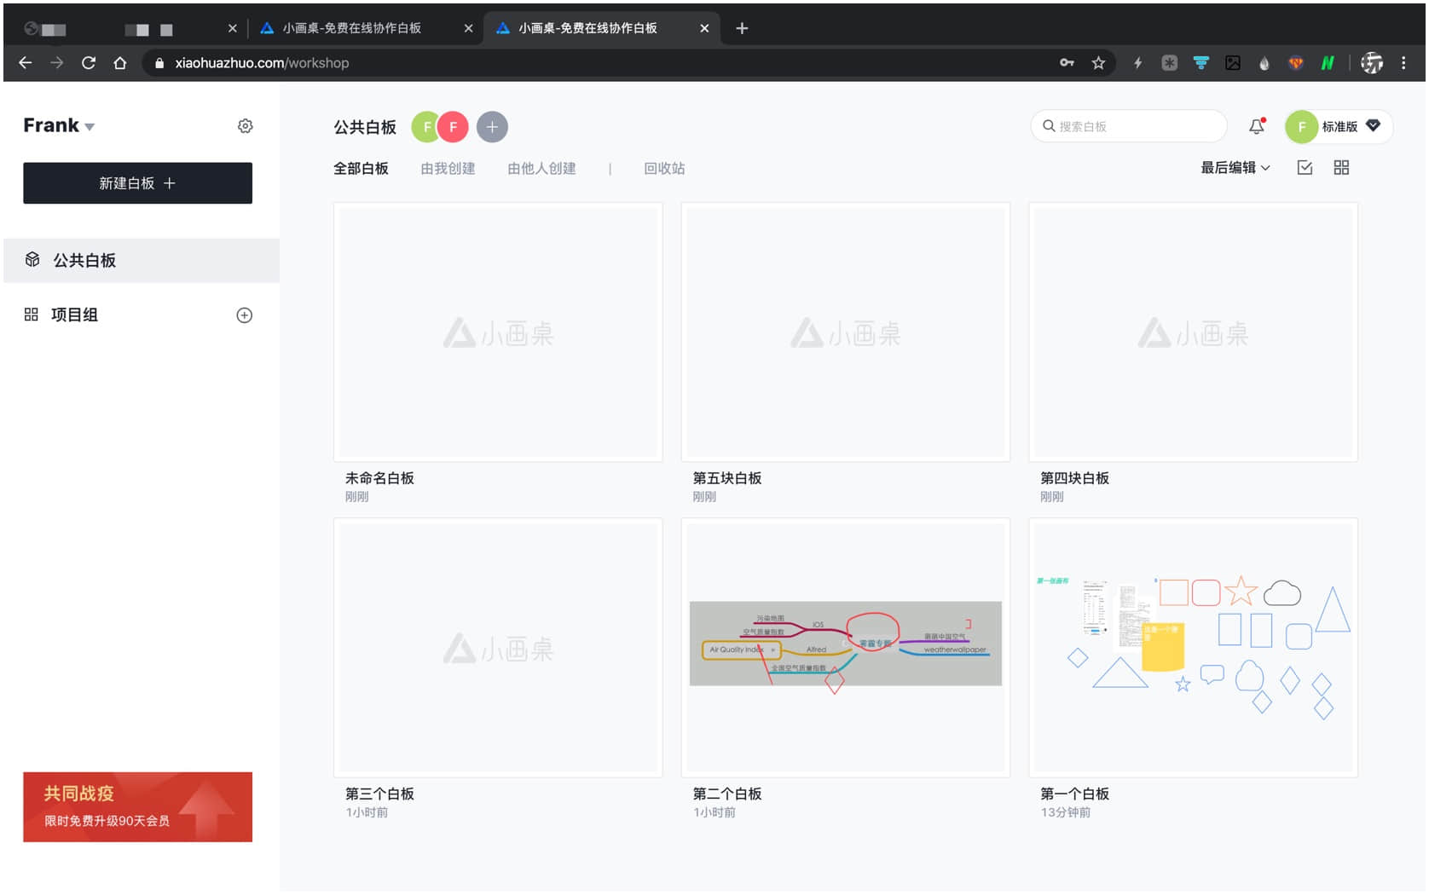Open the 最后编辑 sort dropdown

pos(1235,168)
